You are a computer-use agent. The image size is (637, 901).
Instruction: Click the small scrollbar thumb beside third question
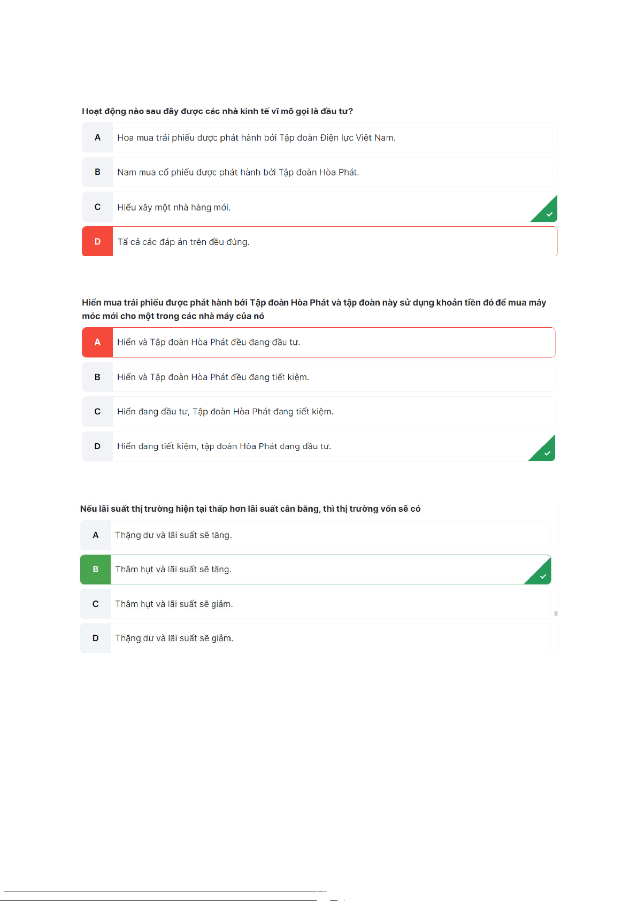pyautogui.click(x=556, y=613)
